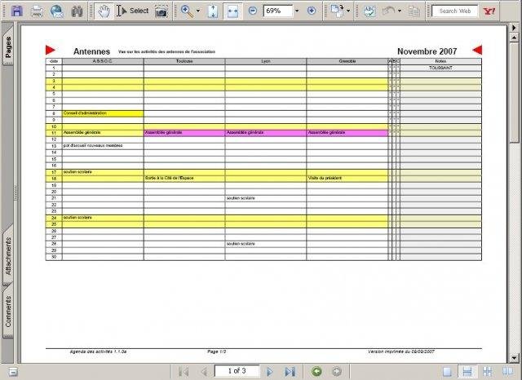522x380 pixels.
Task: Click the bottom-left status bar window icon
Action: point(13,372)
